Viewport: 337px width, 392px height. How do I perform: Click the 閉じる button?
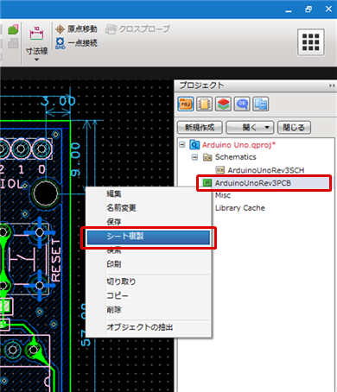[294, 127]
